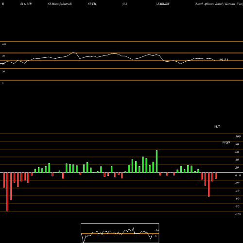
Task: Click the RSI axis label 100
Action: point(4,44)
